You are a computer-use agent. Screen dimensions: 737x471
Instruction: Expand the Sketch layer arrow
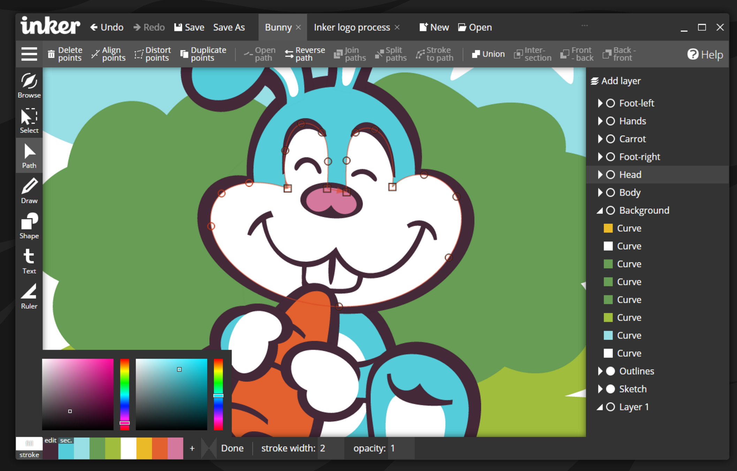pyautogui.click(x=600, y=389)
